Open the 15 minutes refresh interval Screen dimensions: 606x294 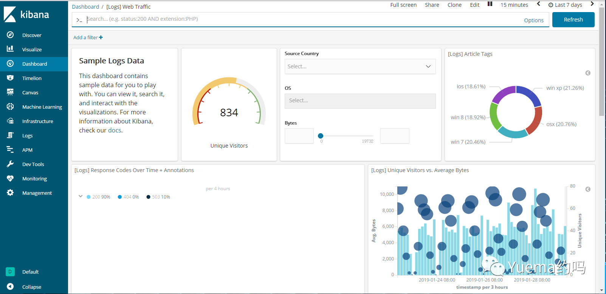[x=514, y=5]
